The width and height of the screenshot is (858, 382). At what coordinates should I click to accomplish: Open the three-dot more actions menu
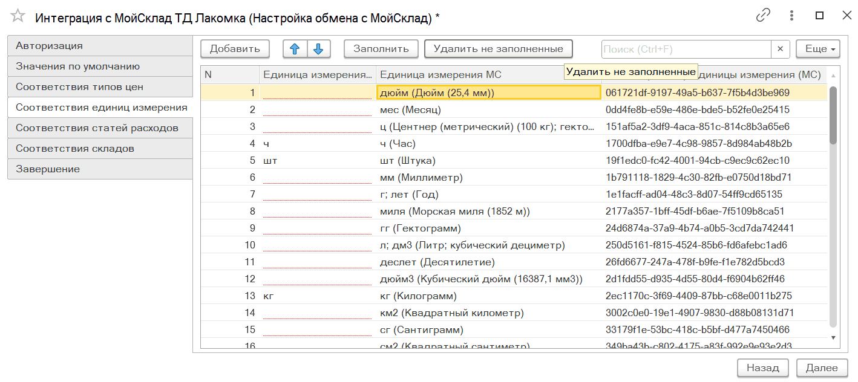coord(791,16)
